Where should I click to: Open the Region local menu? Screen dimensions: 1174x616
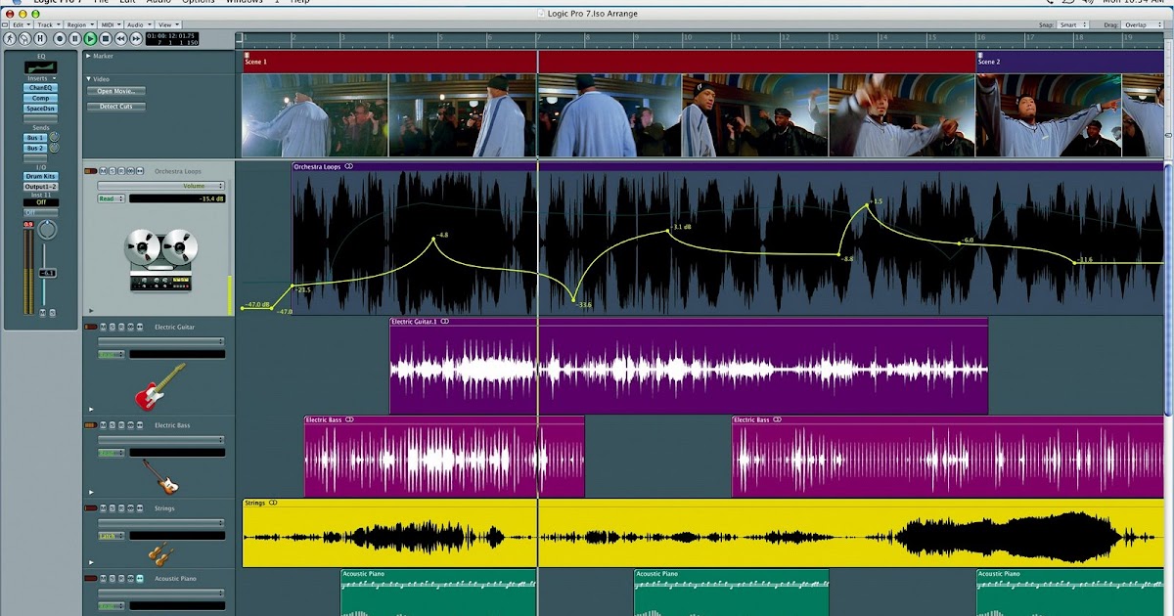[x=80, y=24]
